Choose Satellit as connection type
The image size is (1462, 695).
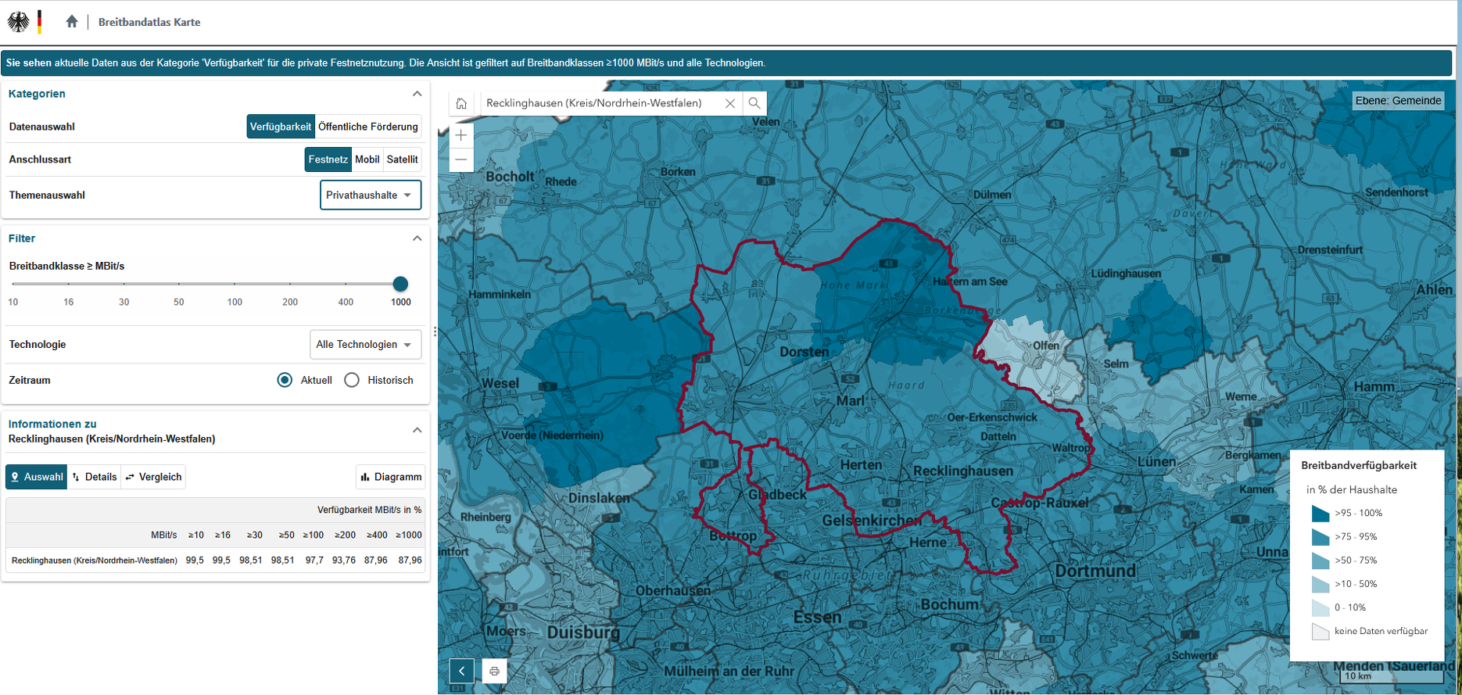402,159
